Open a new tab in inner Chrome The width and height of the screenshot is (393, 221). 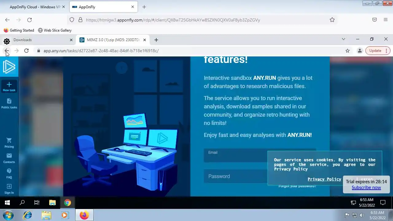(x=156, y=40)
